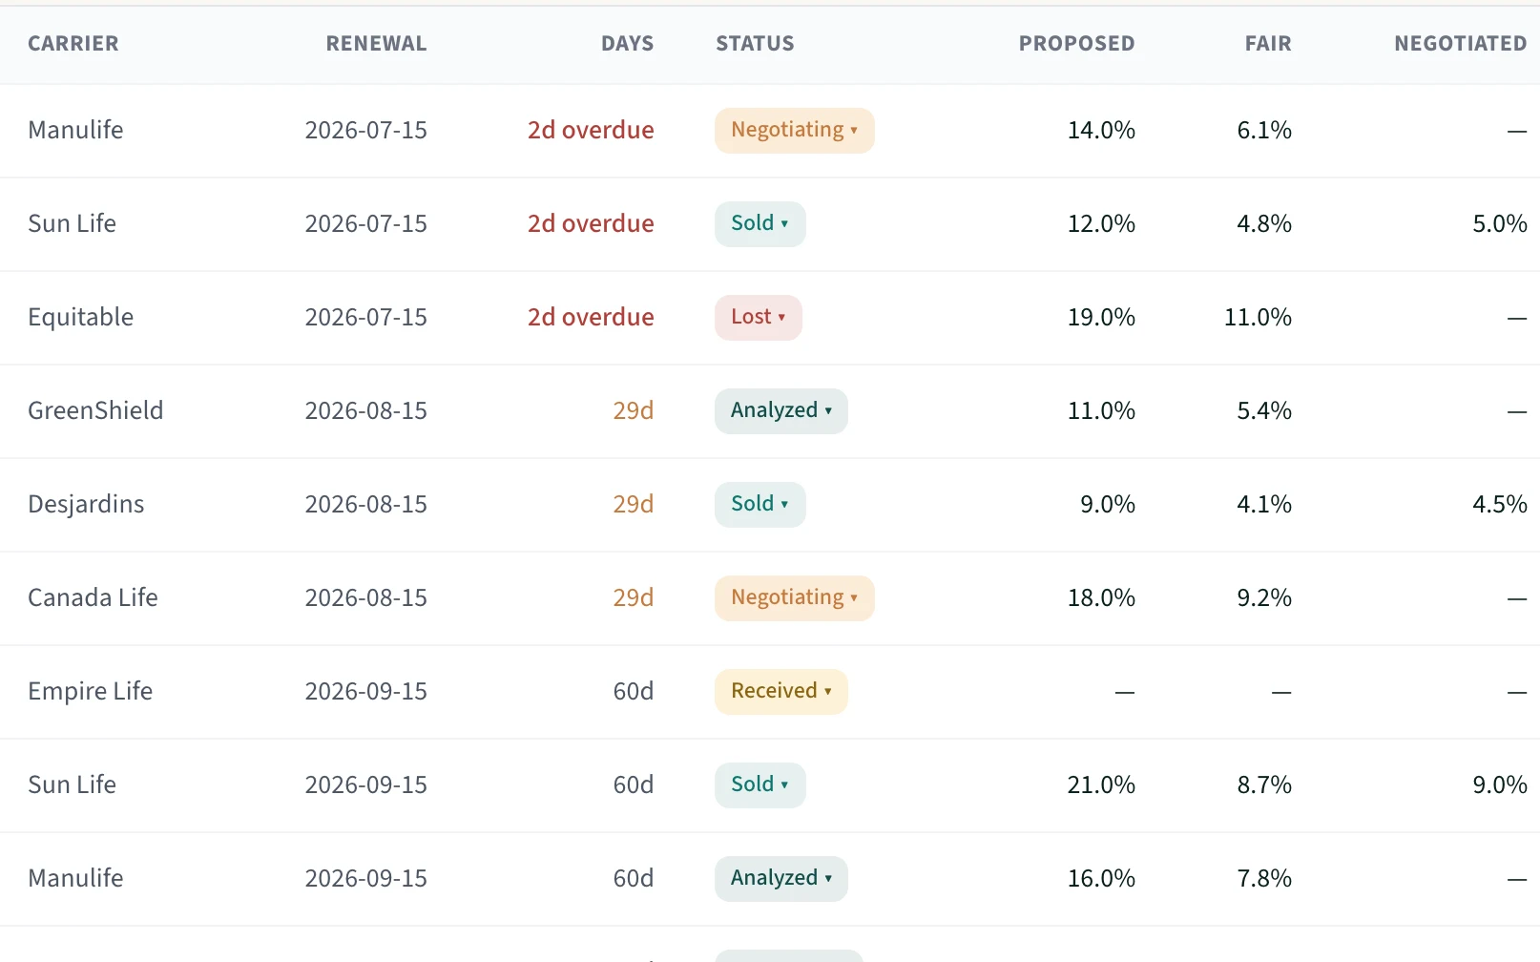The image size is (1540, 962).
Task: Click the 7.8% fair value for Manulife
Action: coord(1264,879)
